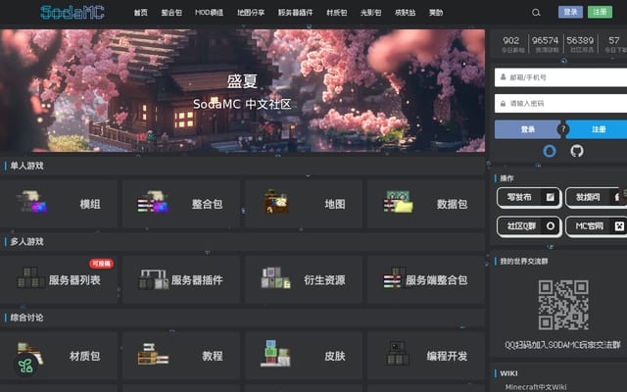
Task: Open 整合包 in the top navigation
Action: tap(171, 13)
